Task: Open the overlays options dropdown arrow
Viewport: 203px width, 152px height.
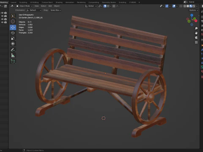Action: click(177, 6)
